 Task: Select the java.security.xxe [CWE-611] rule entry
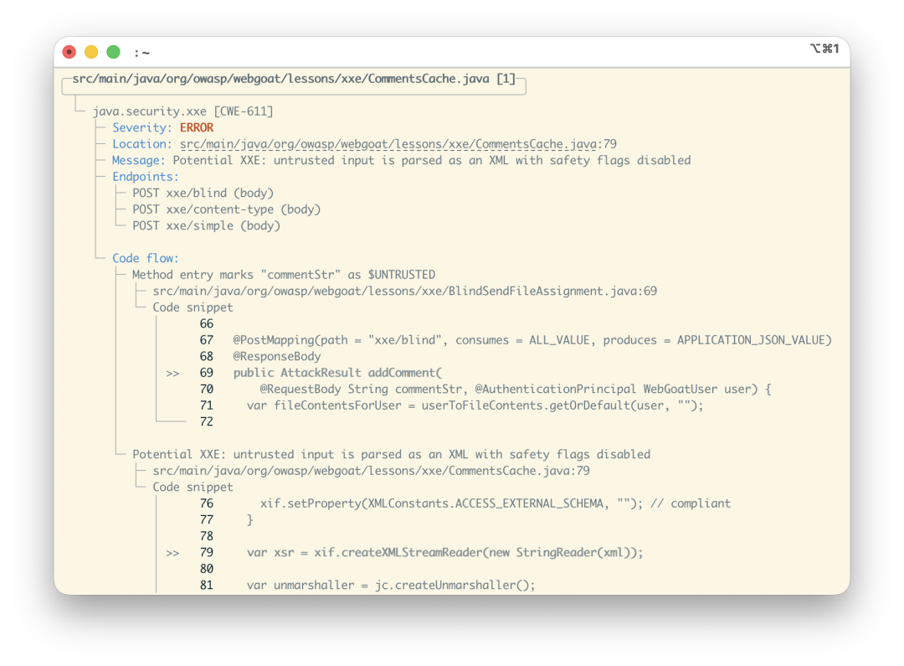coord(182,111)
